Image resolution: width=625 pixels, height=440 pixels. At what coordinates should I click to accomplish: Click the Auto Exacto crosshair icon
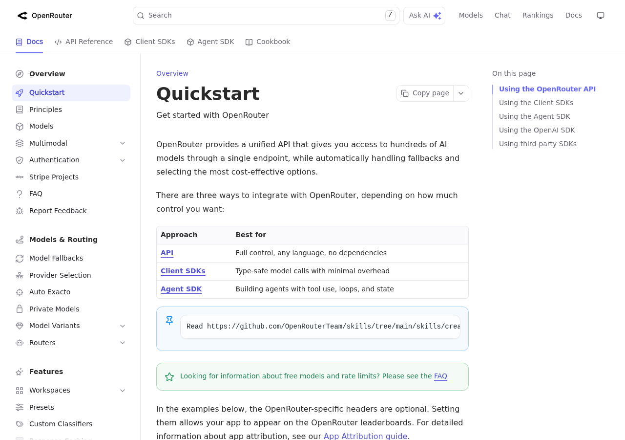point(20,292)
